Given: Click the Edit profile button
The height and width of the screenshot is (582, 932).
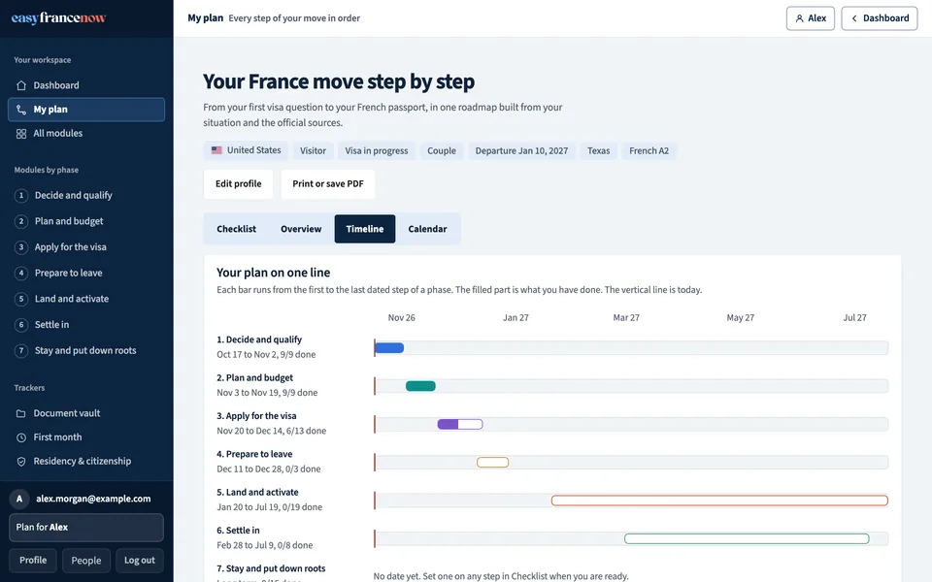Looking at the screenshot, I should coord(239,184).
